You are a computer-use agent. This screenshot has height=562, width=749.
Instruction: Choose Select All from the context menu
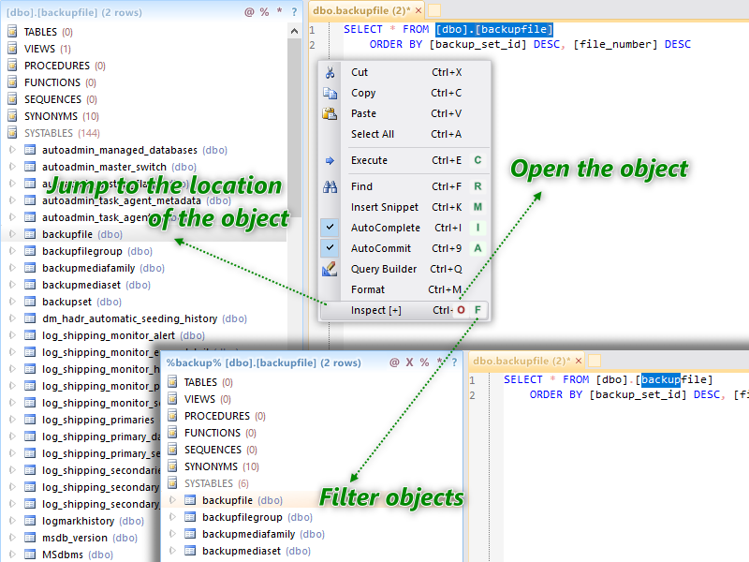pyautogui.click(x=405, y=134)
